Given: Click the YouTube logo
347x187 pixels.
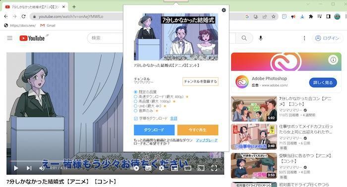Looking at the screenshot, I should (32, 38).
